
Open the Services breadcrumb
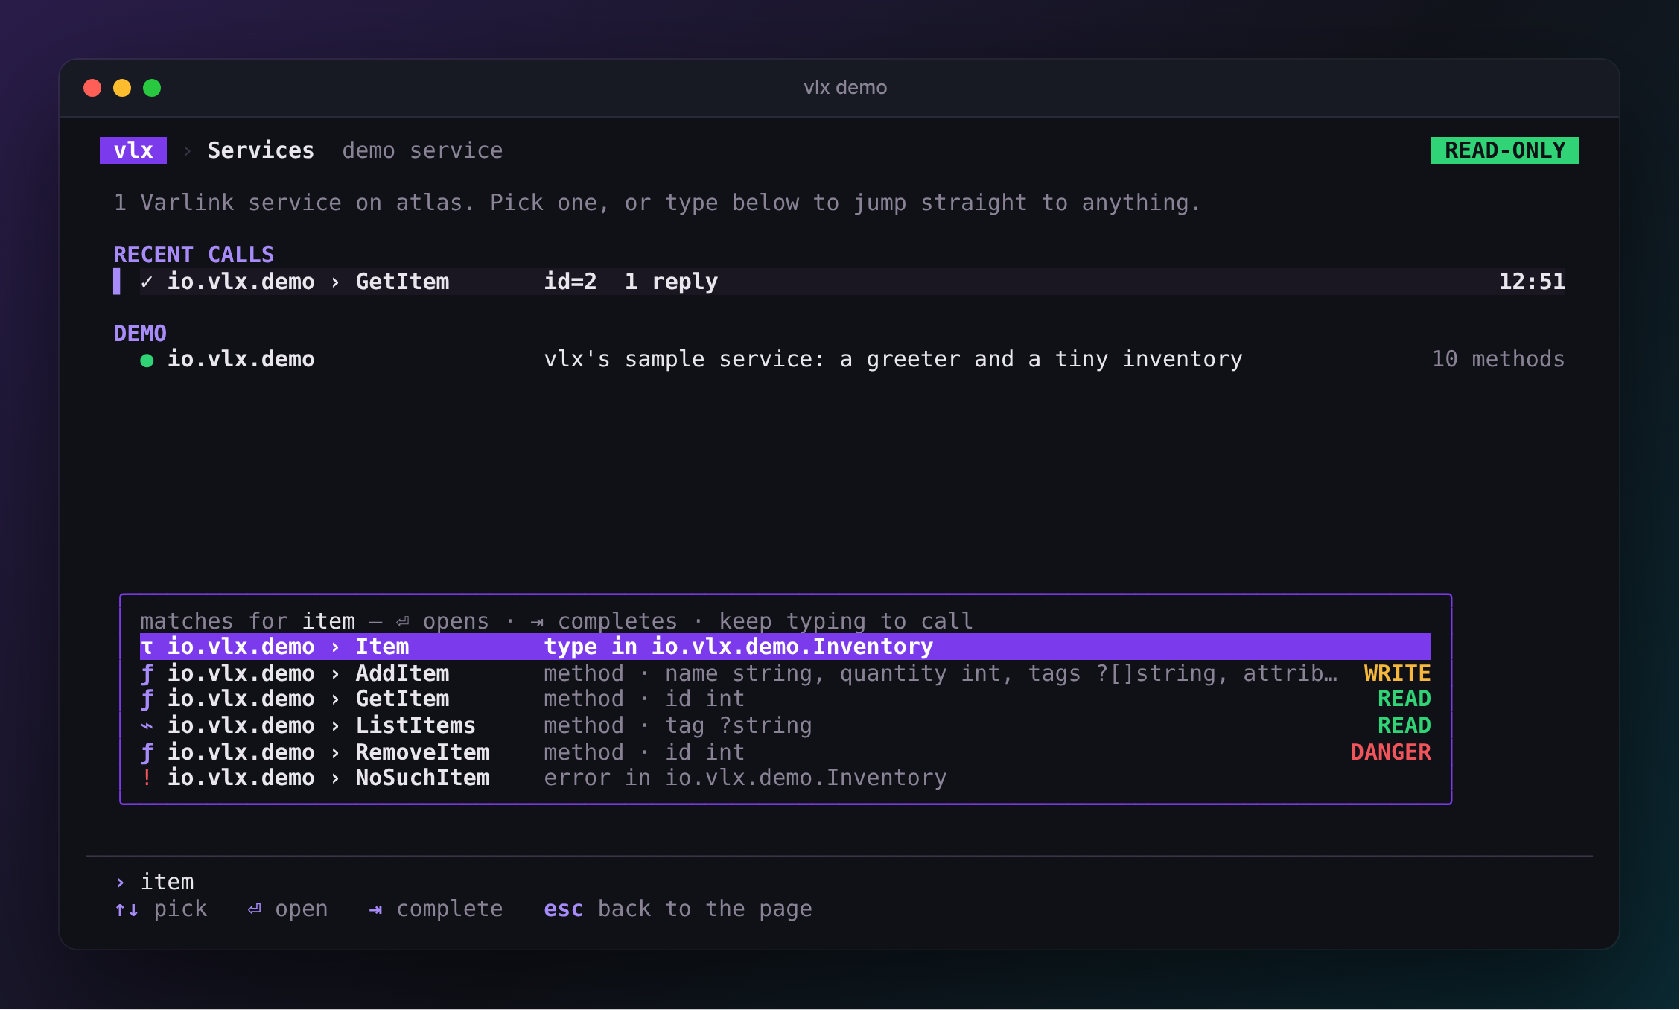tap(261, 150)
